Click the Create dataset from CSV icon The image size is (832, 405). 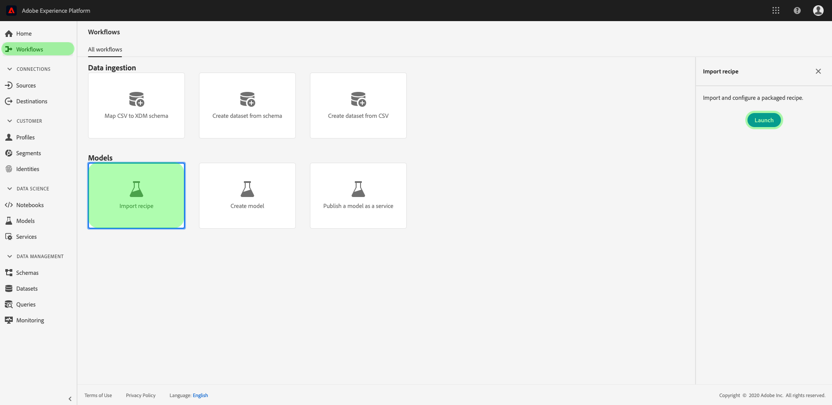[x=358, y=99]
